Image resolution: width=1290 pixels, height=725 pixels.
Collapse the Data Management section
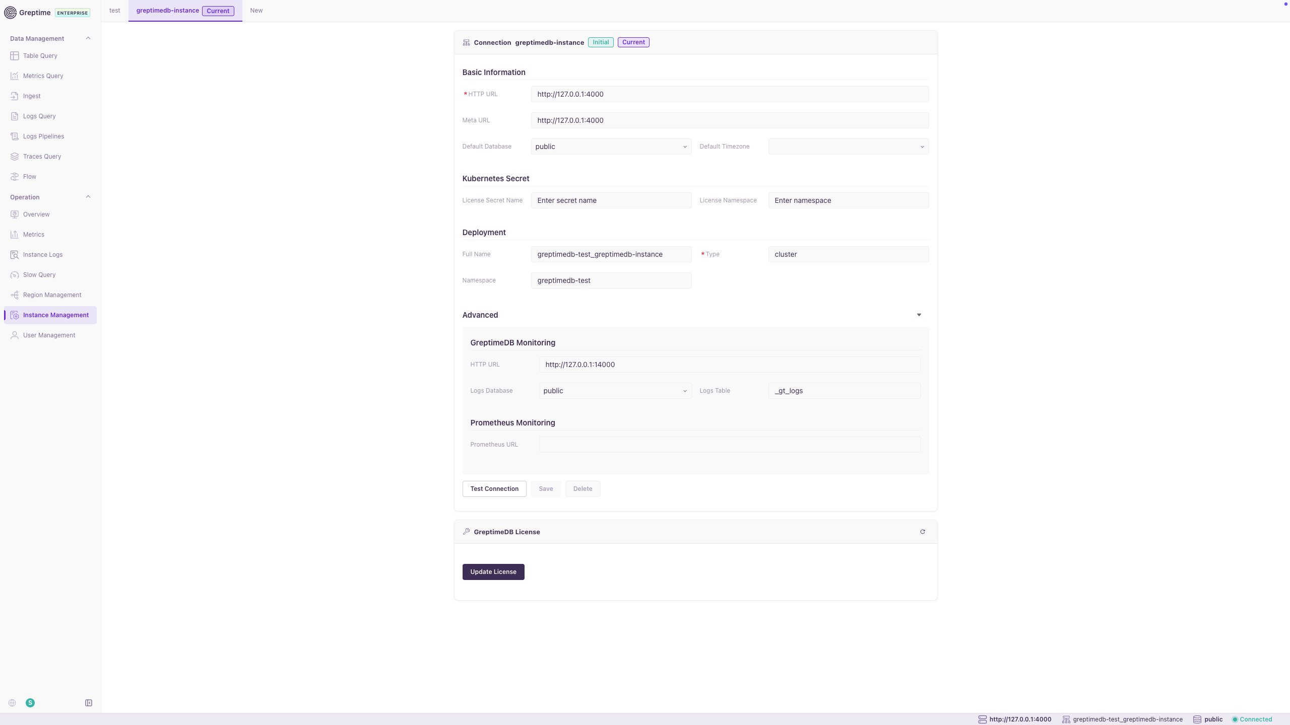coord(88,38)
